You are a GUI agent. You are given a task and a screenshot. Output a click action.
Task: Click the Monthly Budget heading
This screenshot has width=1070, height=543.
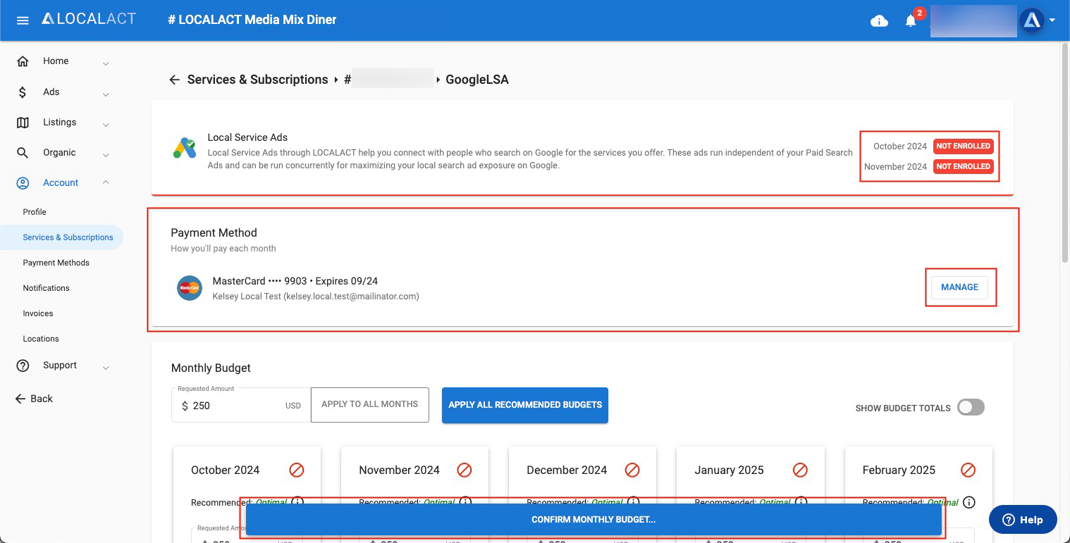[211, 368]
